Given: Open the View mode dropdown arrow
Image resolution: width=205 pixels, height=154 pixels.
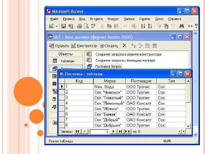Looking at the screenshot, I should [x=56, y=26].
